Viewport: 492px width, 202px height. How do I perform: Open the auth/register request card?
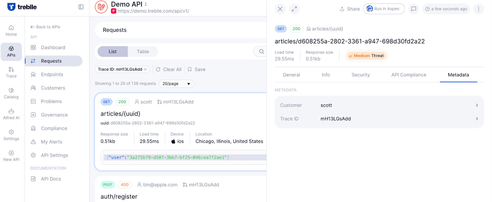click(x=181, y=189)
